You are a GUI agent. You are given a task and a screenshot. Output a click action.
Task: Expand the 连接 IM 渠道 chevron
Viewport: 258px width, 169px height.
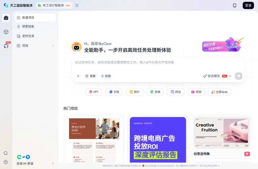[53, 163]
